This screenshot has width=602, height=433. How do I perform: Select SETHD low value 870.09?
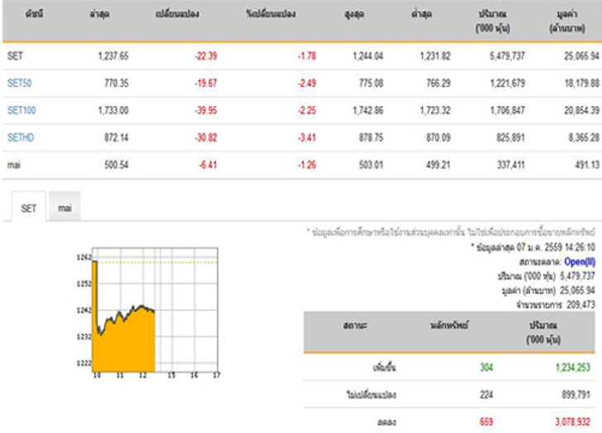click(438, 137)
